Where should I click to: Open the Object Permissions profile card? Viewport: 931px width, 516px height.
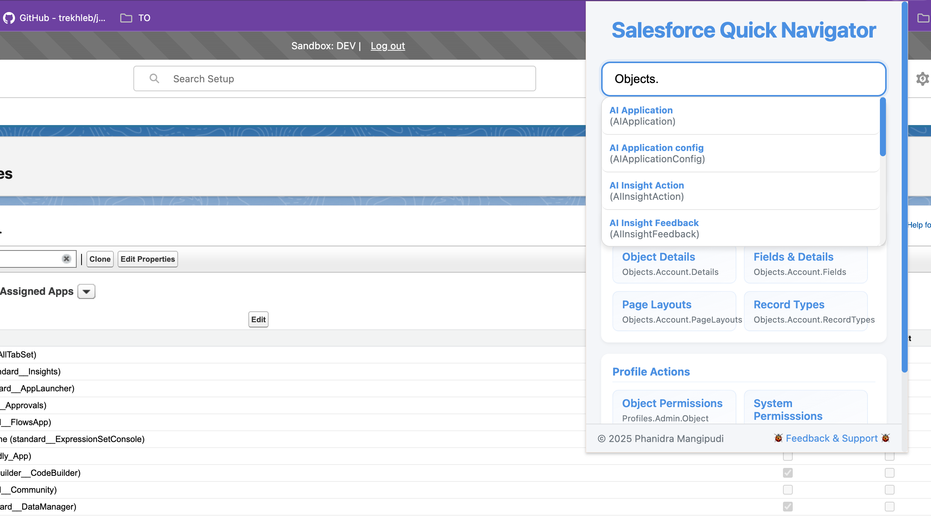coord(674,408)
